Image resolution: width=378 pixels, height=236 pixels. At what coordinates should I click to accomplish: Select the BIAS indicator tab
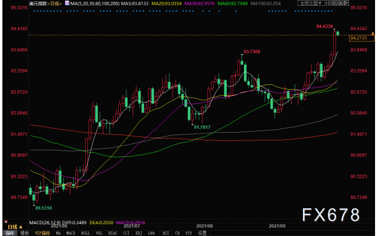(x=113, y=233)
